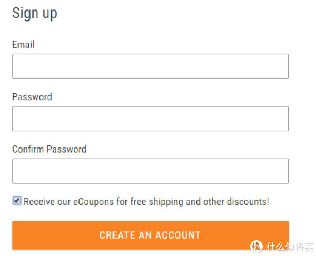Click the CREATE AN ACCOUNT button
316x256 pixels.
coord(150,235)
